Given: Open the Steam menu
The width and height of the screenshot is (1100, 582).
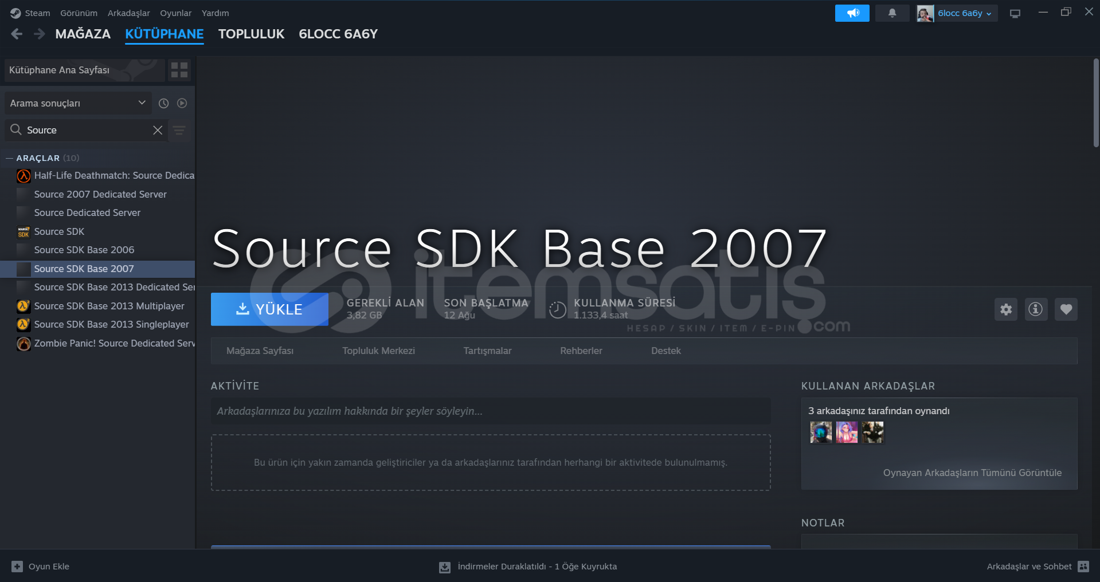Looking at the screenshot, I should pos(37,13).
